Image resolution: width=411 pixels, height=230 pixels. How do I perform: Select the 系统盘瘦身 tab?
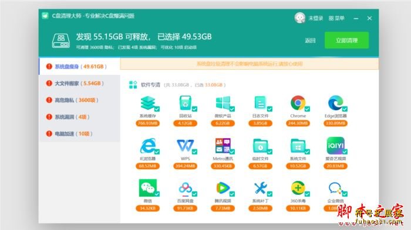79,66
